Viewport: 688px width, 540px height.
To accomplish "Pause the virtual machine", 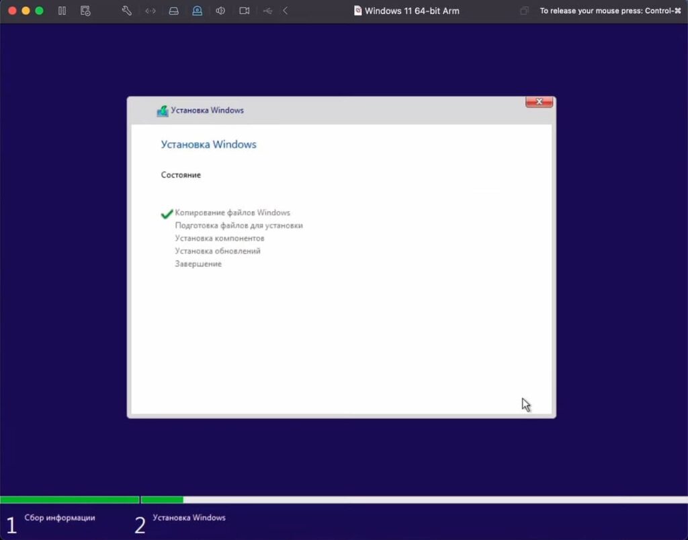I will [62, 11].
